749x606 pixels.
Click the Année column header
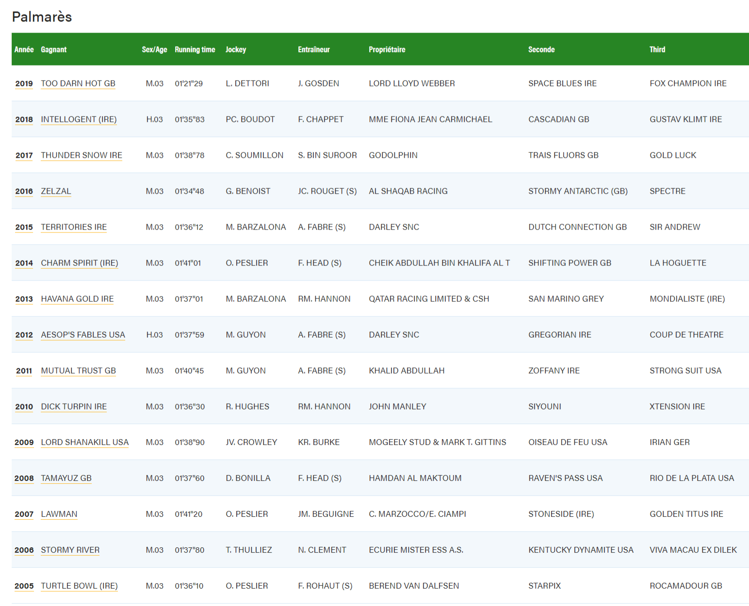coord(24,49)
